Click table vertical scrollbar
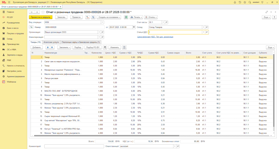Image resolution: width=279 pixels, height=149 pixels. [274, 91]
